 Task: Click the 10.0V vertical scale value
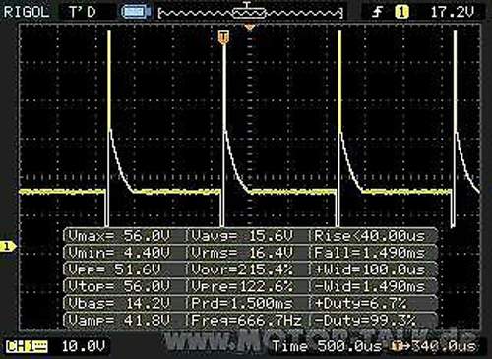84,346
